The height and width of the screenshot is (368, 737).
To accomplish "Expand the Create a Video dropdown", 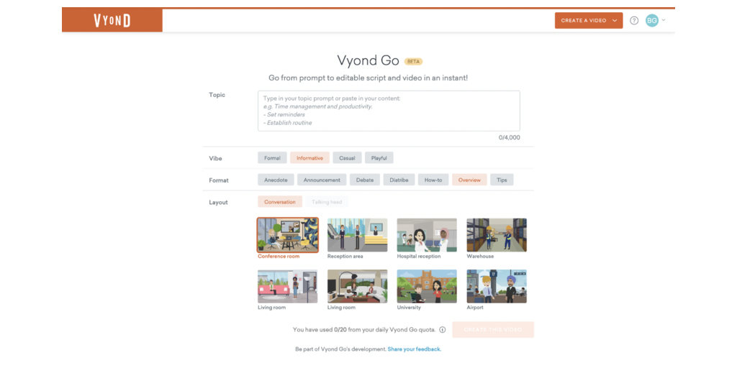I will 615,21.
